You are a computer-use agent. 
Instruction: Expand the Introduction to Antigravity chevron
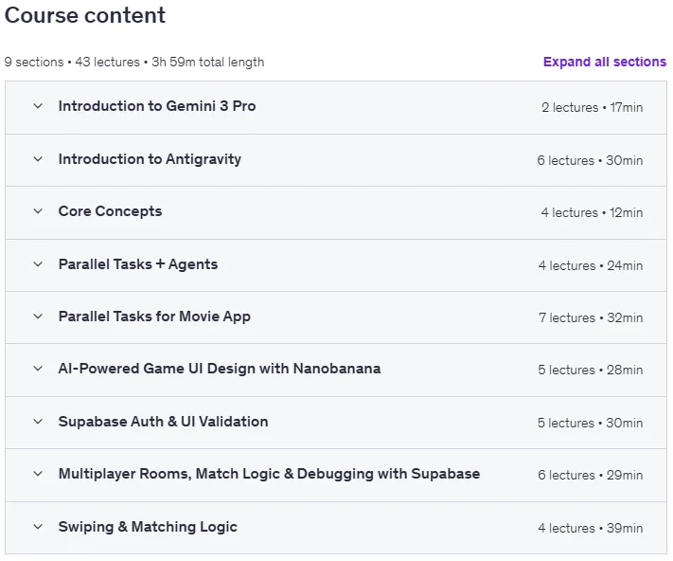point(38,159)
